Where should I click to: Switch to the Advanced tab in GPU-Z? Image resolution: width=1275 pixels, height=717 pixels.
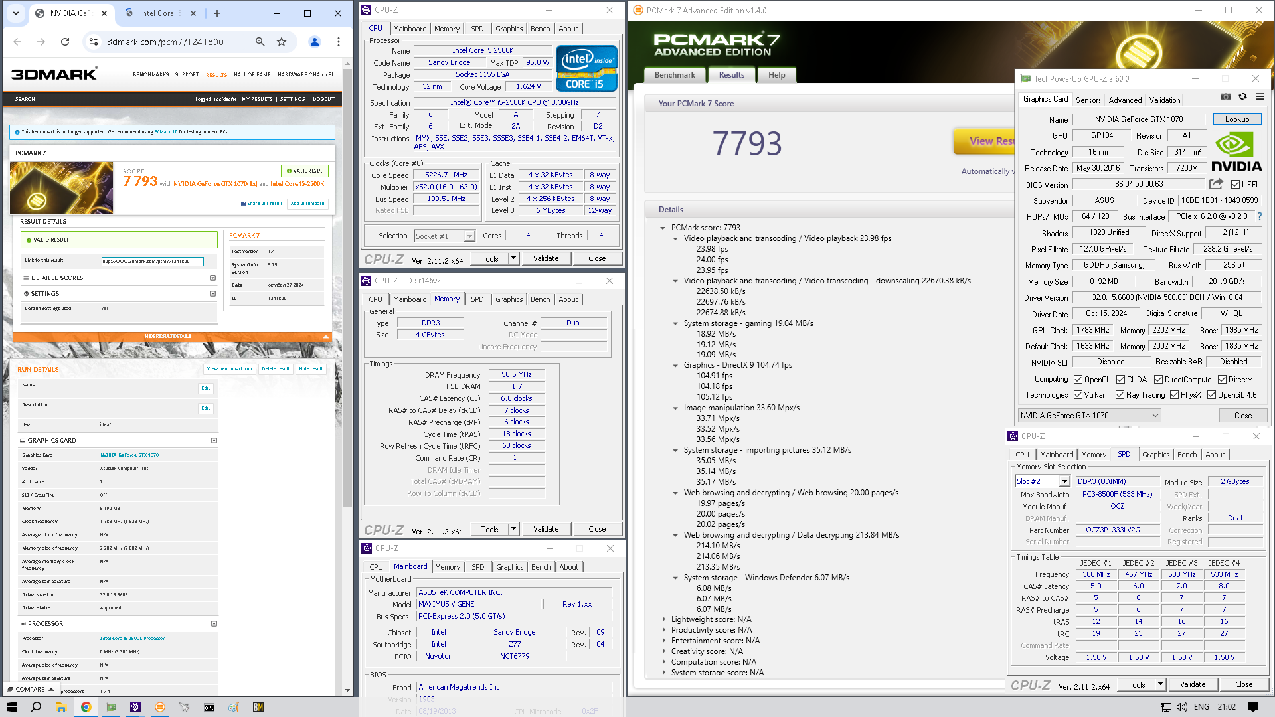click(1125, 100)
